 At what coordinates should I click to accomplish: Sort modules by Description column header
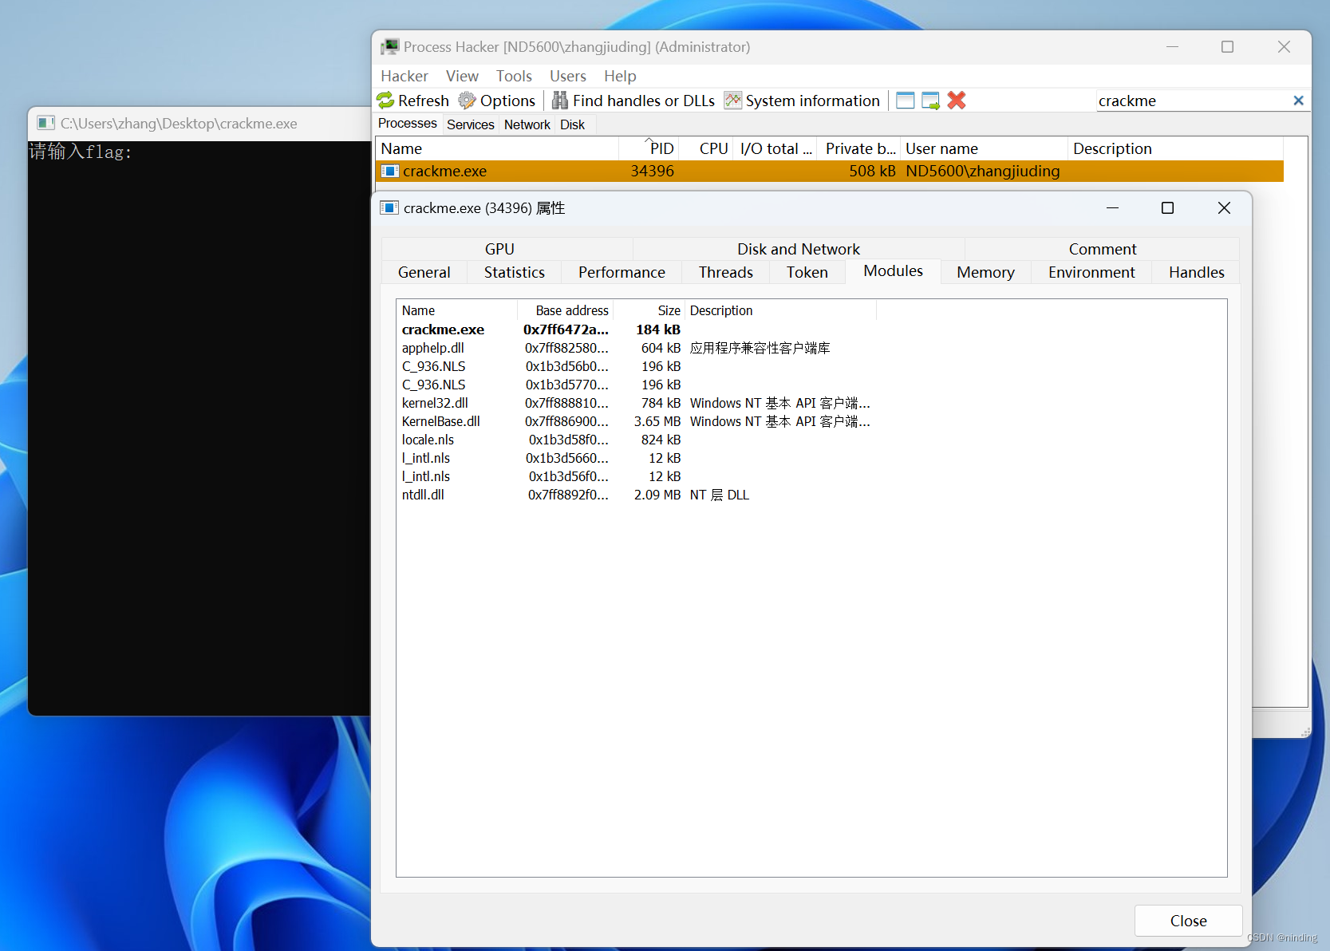[x=780, y=310]
